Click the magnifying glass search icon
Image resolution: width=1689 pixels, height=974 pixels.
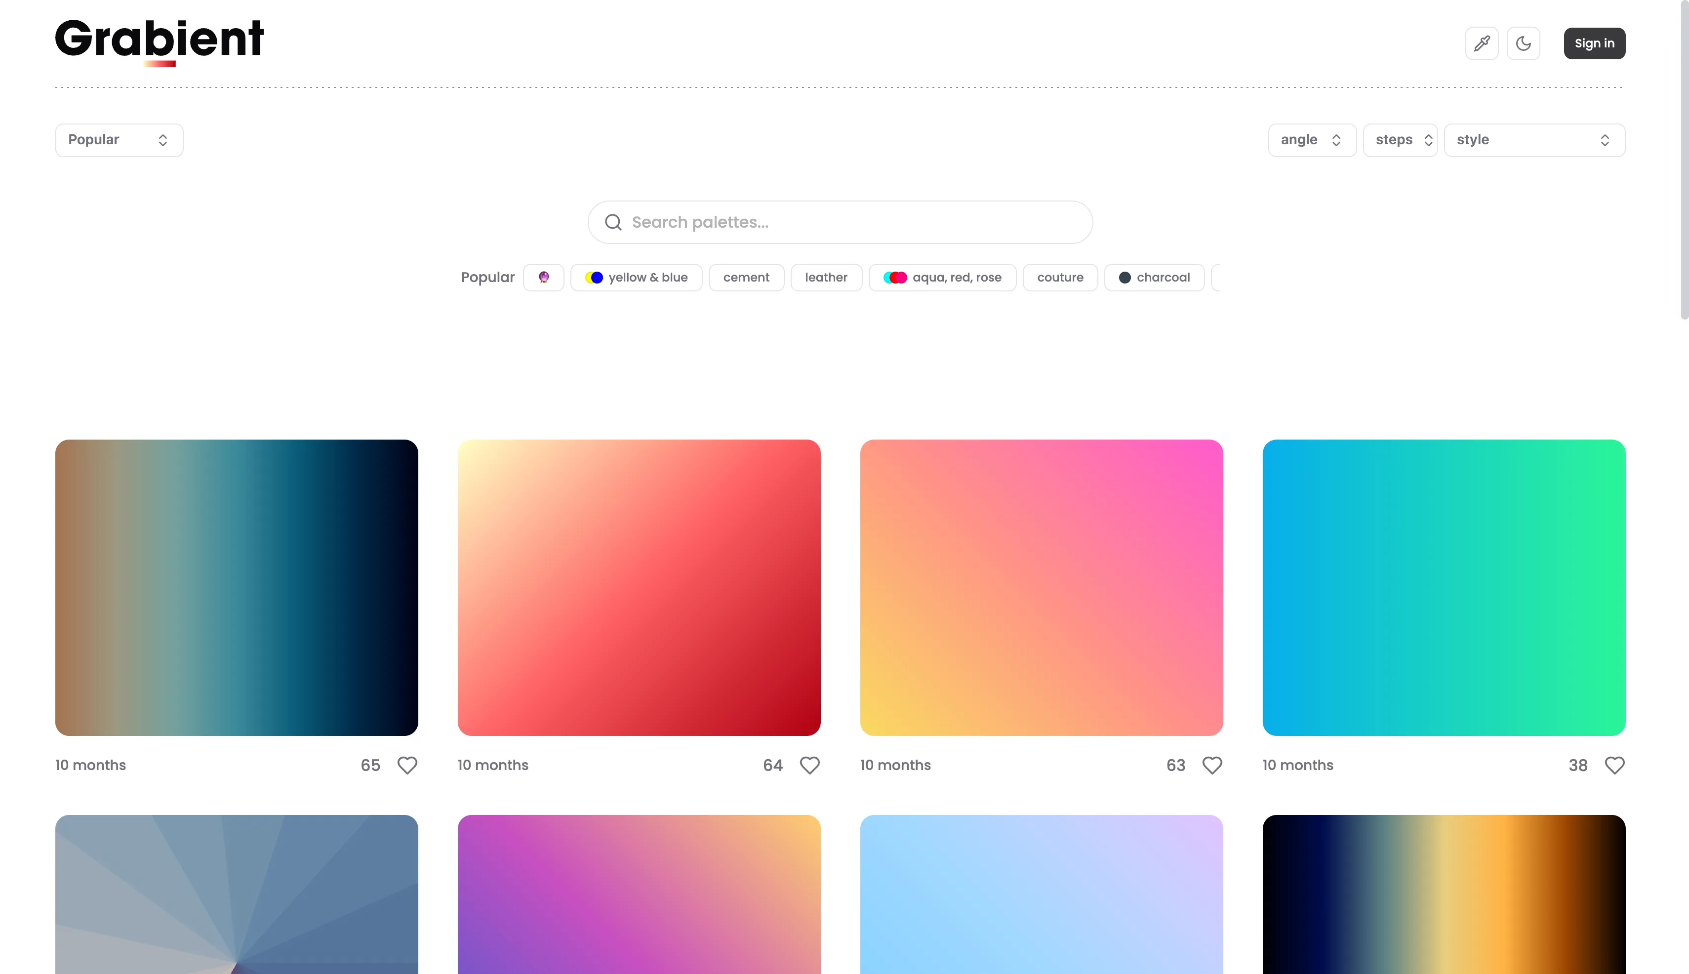pyautogui.click(x=613, y=222)
